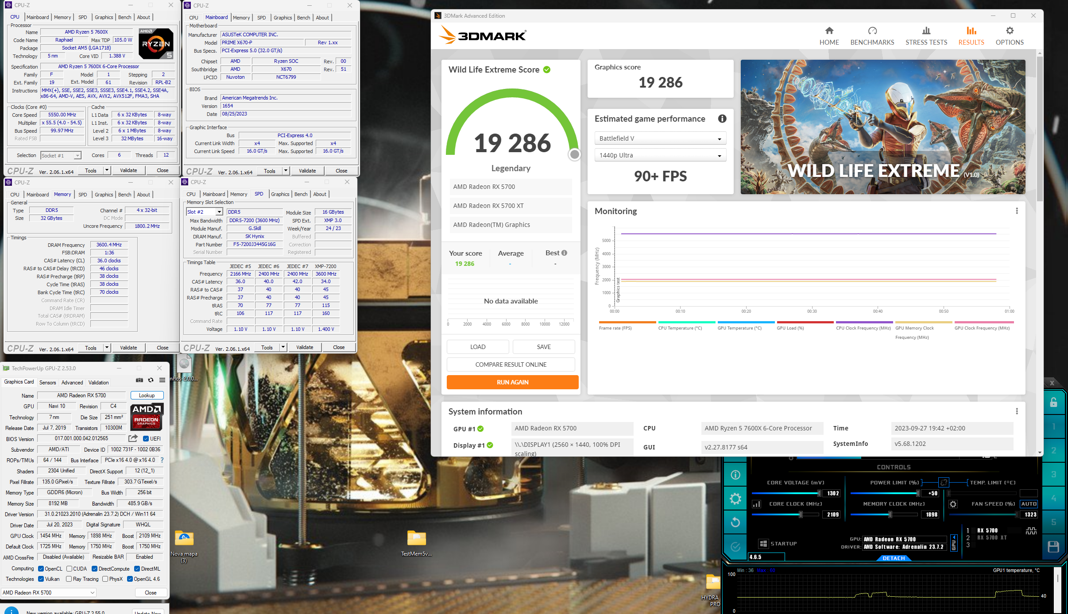Click the RUN AGAIN button in 3DMark
This screenshot has height=614, width=1068.
click(x=512, y=382)
